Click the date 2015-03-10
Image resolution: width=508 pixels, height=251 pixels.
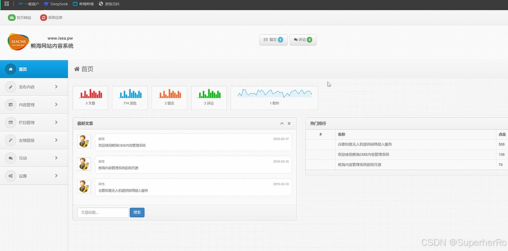pos(281,184)
